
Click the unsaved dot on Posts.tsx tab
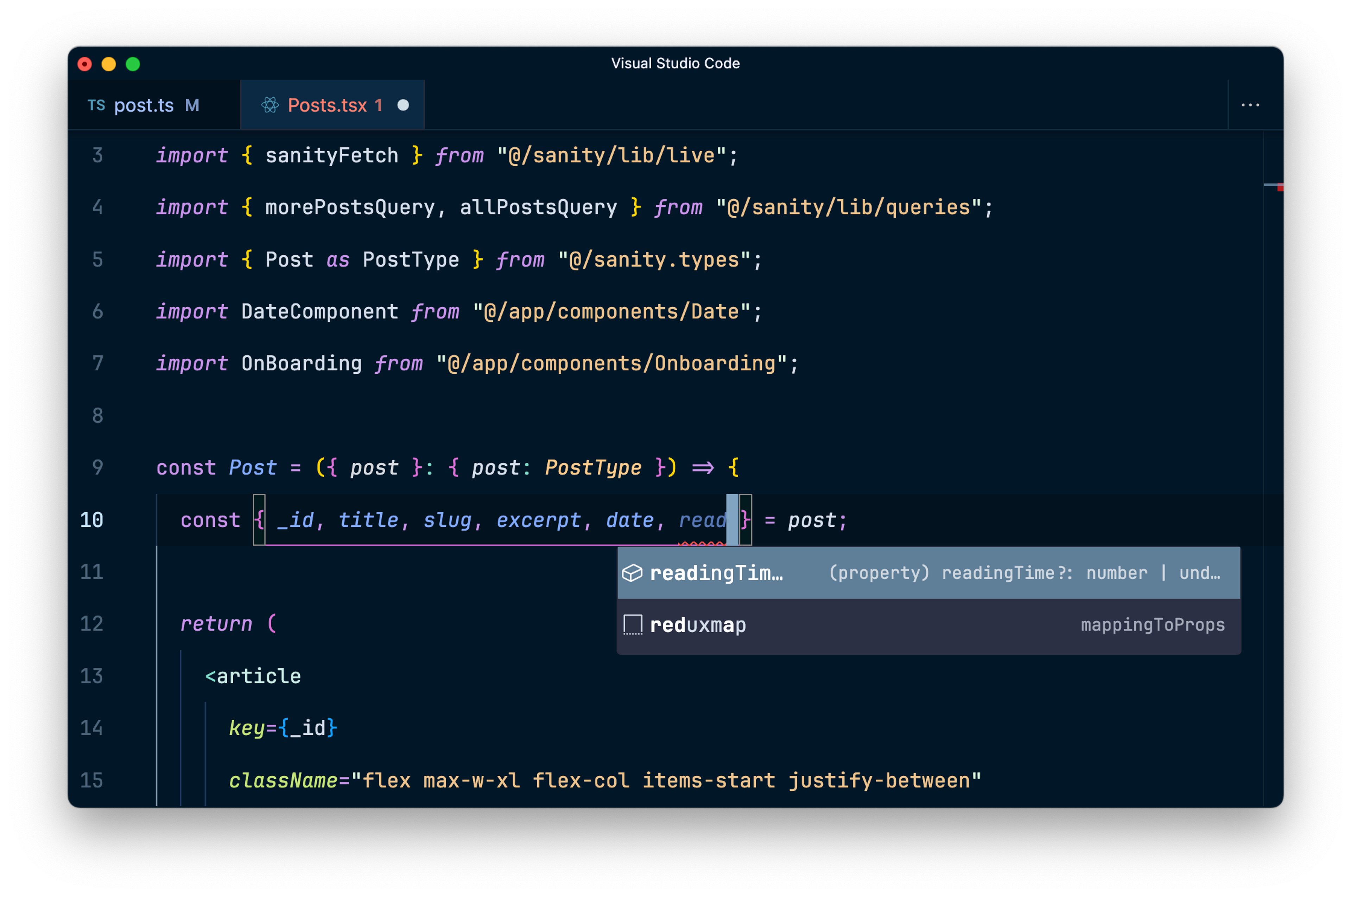click(403, 105)
